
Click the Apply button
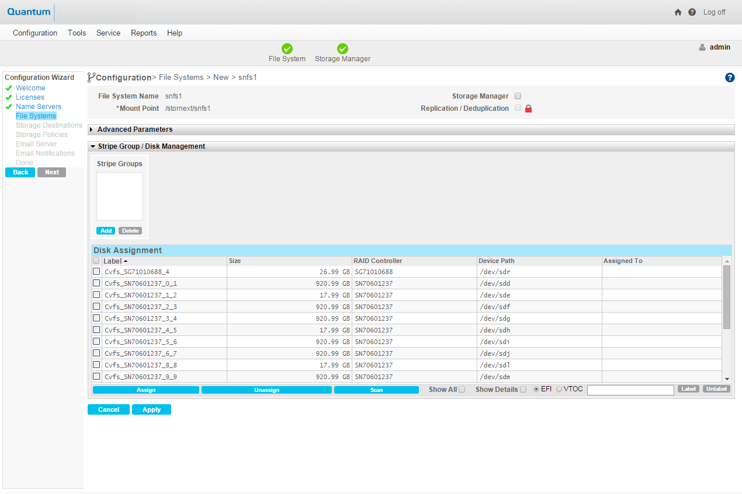(x=151, y=409)
